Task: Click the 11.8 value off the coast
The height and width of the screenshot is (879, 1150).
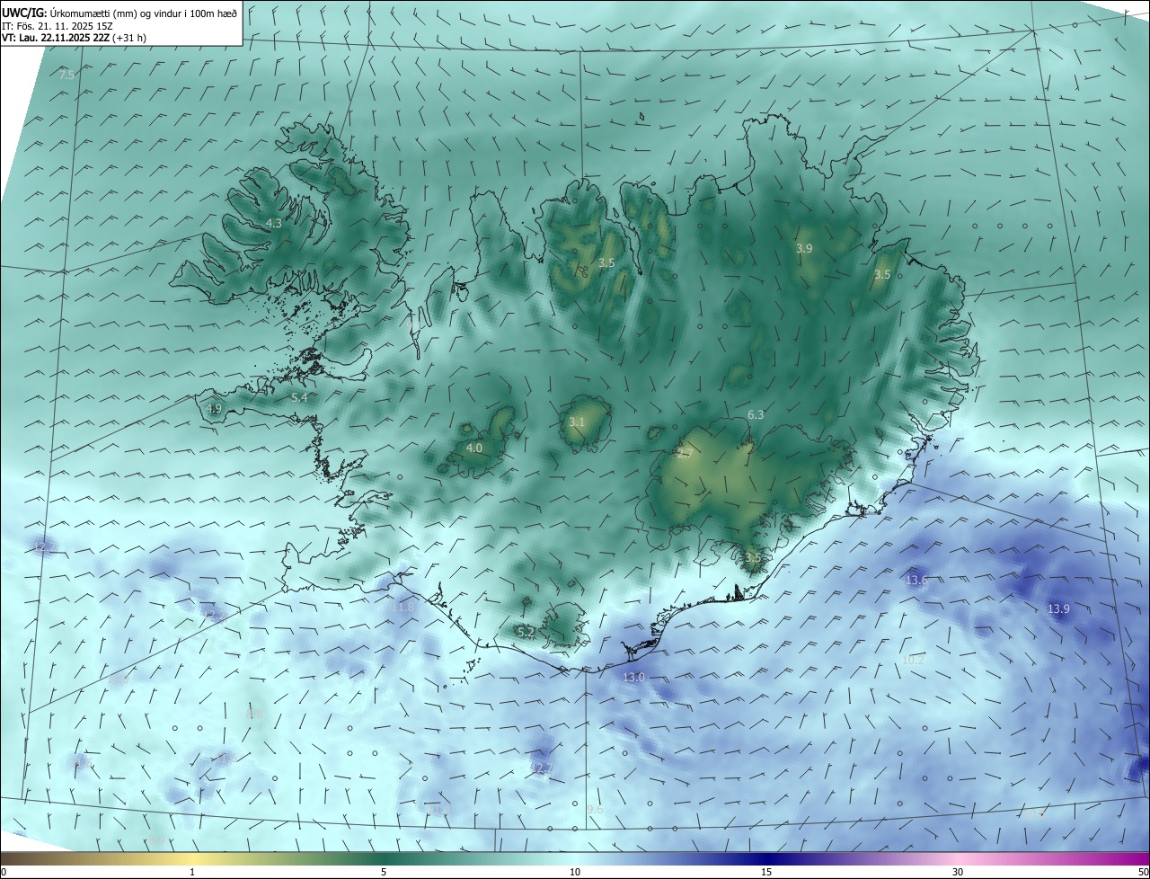Action: [x=403, y=608]
